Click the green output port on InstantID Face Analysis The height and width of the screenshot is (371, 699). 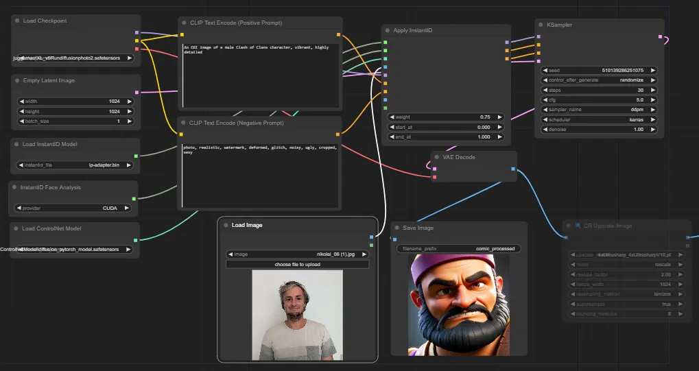(134, 199)
